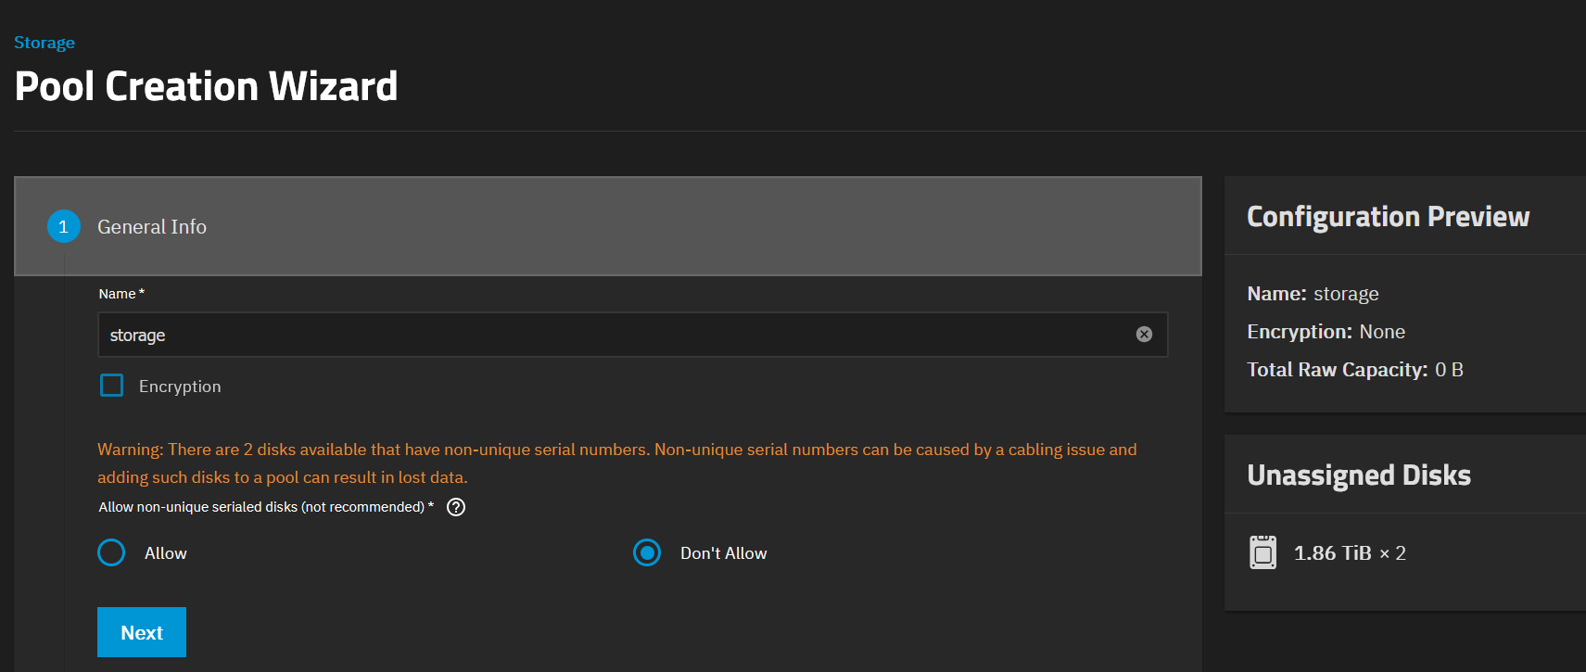Click the Name: storage preview line
This screenshot has width=1586, height=672.
pyautogui.click(x=1313, y=294)
